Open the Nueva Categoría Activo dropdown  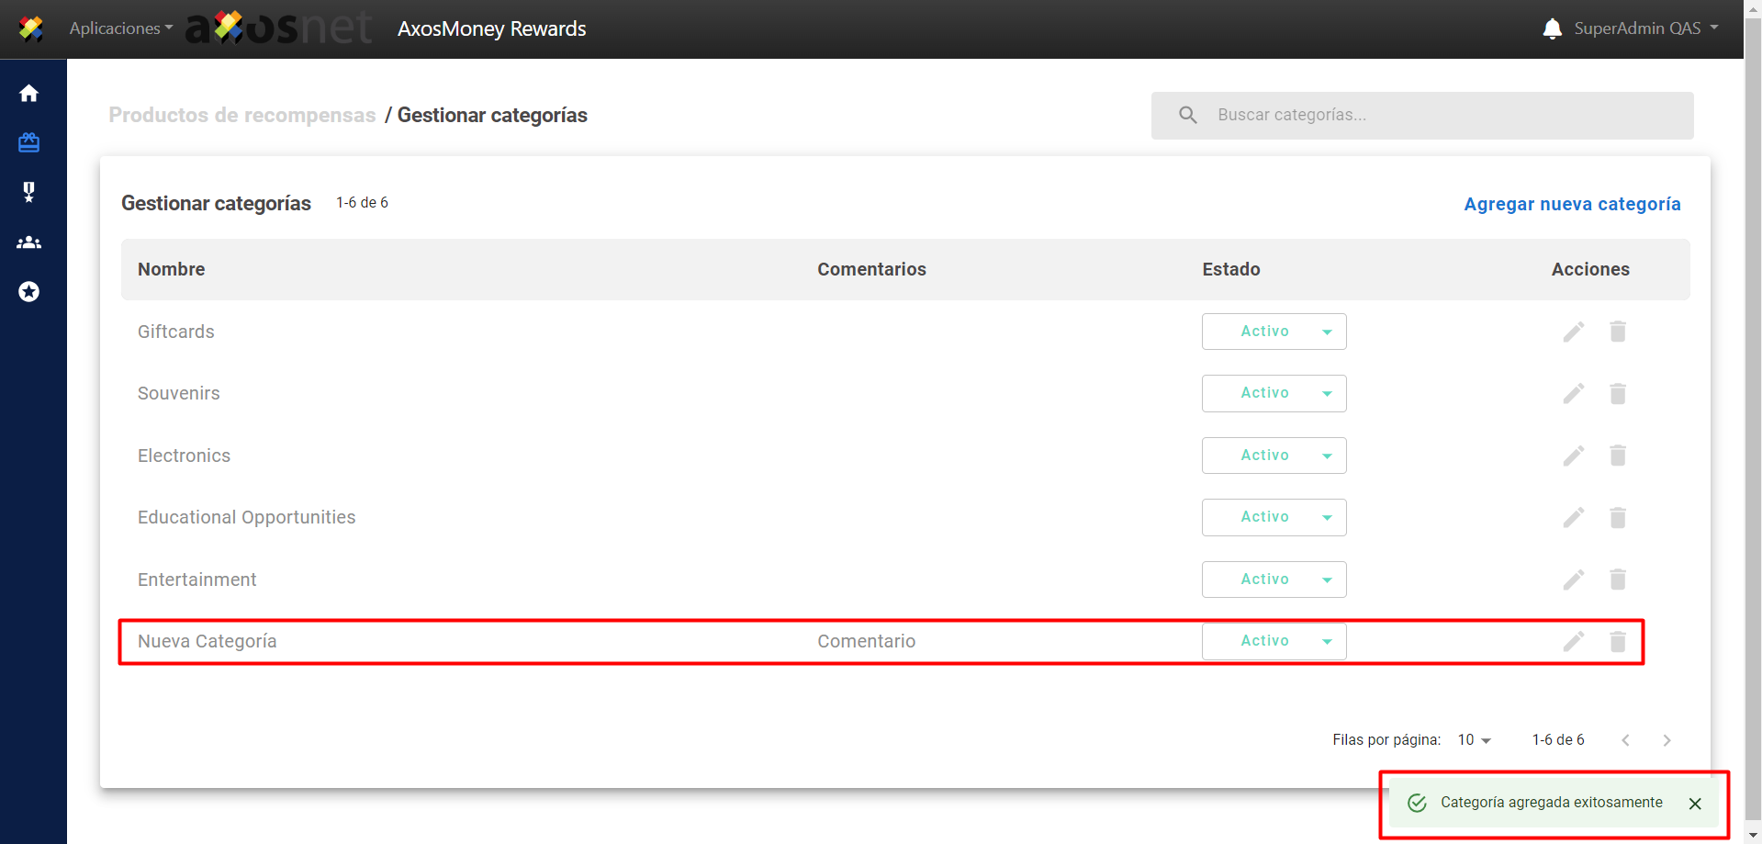coord(1274,641)
